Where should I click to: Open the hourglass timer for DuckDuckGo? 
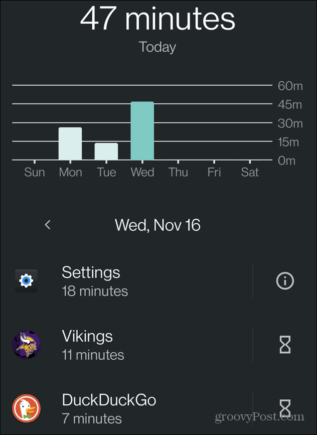coord(284,408)
